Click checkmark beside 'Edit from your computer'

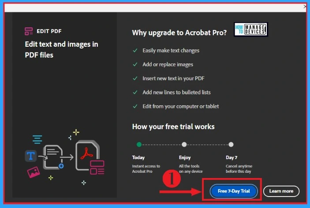point(135,107)
